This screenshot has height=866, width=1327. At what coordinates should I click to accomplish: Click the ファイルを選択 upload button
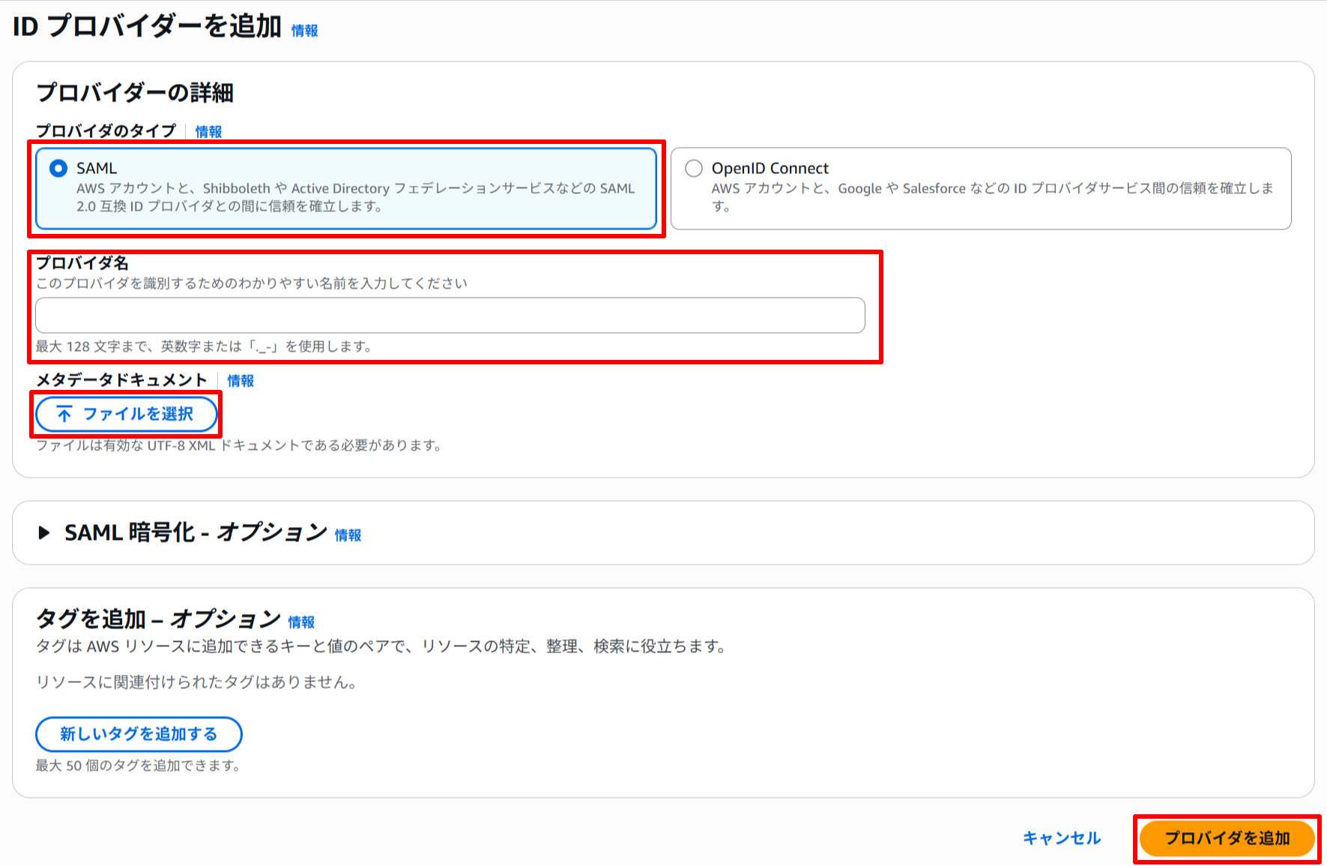coord(127,414)
